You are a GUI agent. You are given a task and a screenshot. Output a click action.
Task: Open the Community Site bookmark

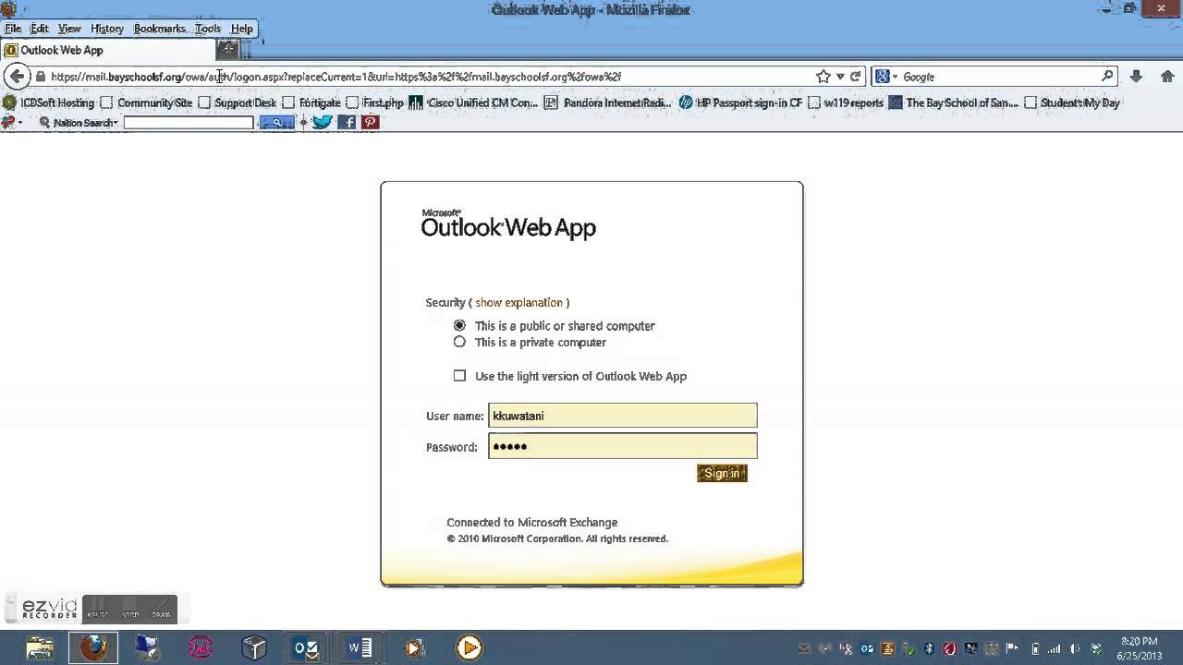point(146,103)
